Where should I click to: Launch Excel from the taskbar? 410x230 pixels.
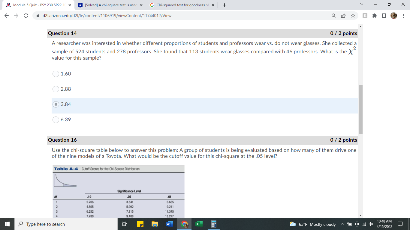198,224
